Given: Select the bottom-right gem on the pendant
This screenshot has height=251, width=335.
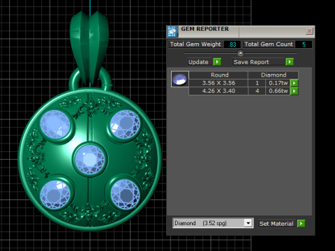Looking at the screenshot, I should (125, 195).
